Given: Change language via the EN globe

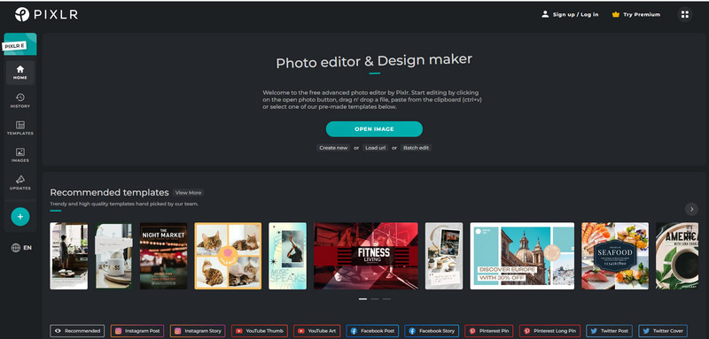Looking at the screenshot, I should pos(21,248).
